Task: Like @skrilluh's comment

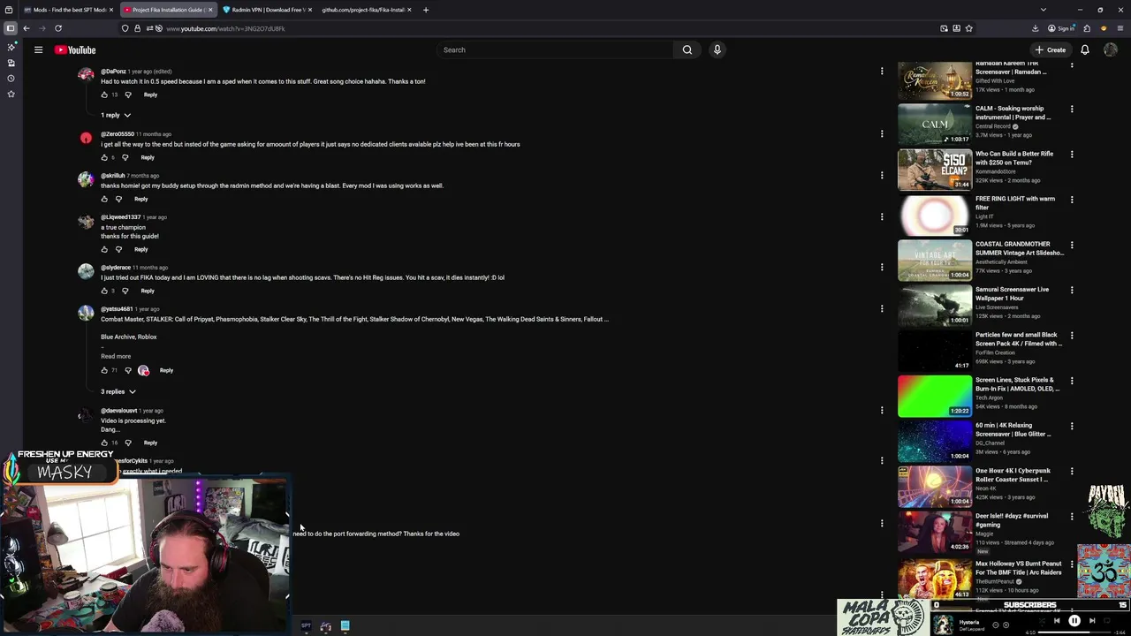Action: coord(104,199)
